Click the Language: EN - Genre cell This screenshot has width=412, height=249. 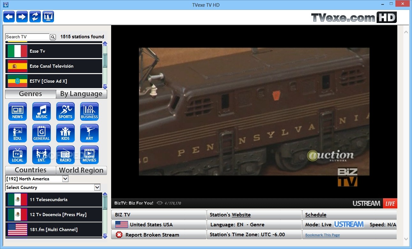(254, 224)
